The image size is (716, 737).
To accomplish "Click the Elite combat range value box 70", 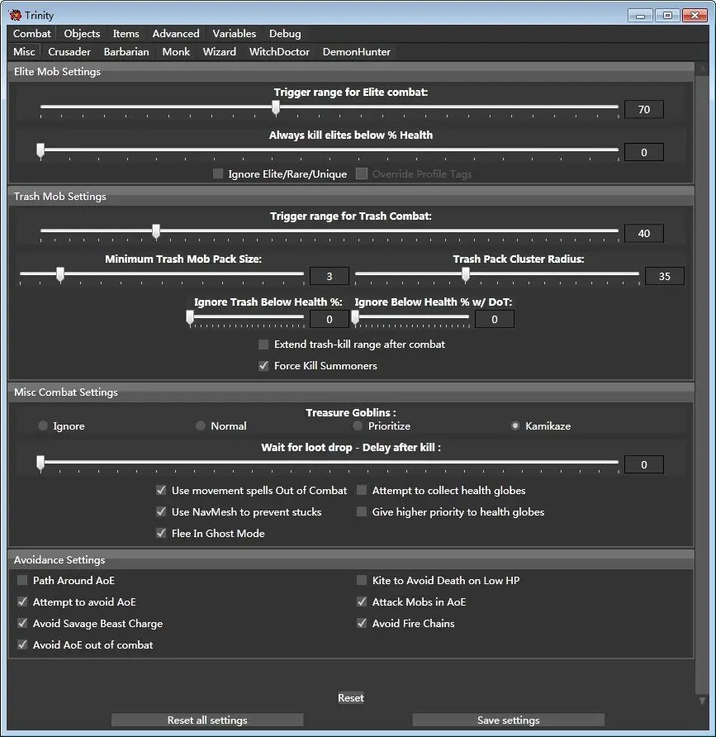I will [x=643, y=110].
